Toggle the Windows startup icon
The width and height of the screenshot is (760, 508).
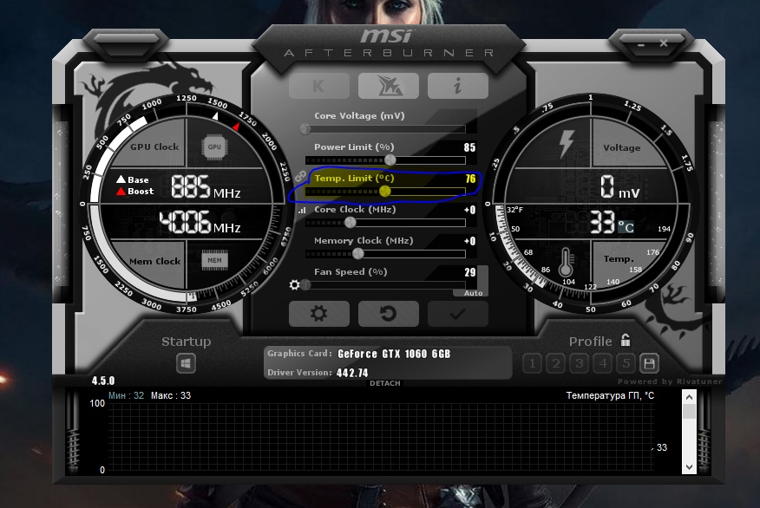click(x=187, y=363)
